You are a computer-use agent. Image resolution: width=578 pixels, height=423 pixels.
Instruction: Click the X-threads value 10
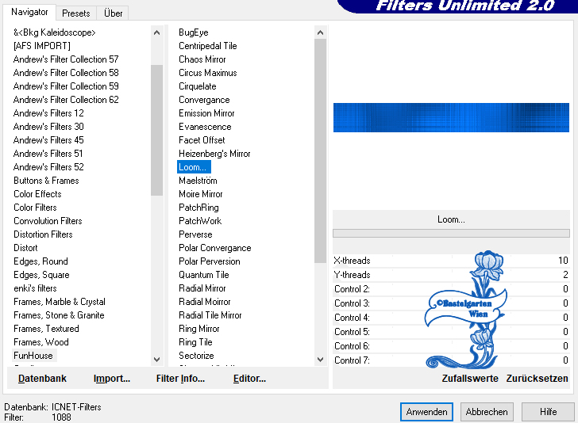point(563,261)
